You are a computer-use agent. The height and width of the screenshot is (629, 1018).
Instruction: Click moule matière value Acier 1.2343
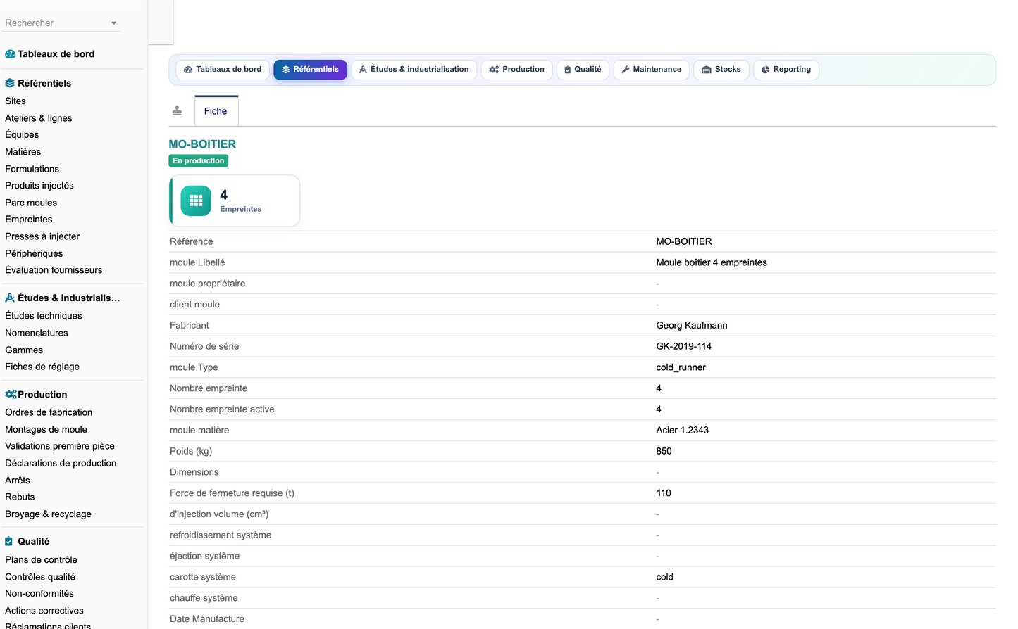[683, 431]
